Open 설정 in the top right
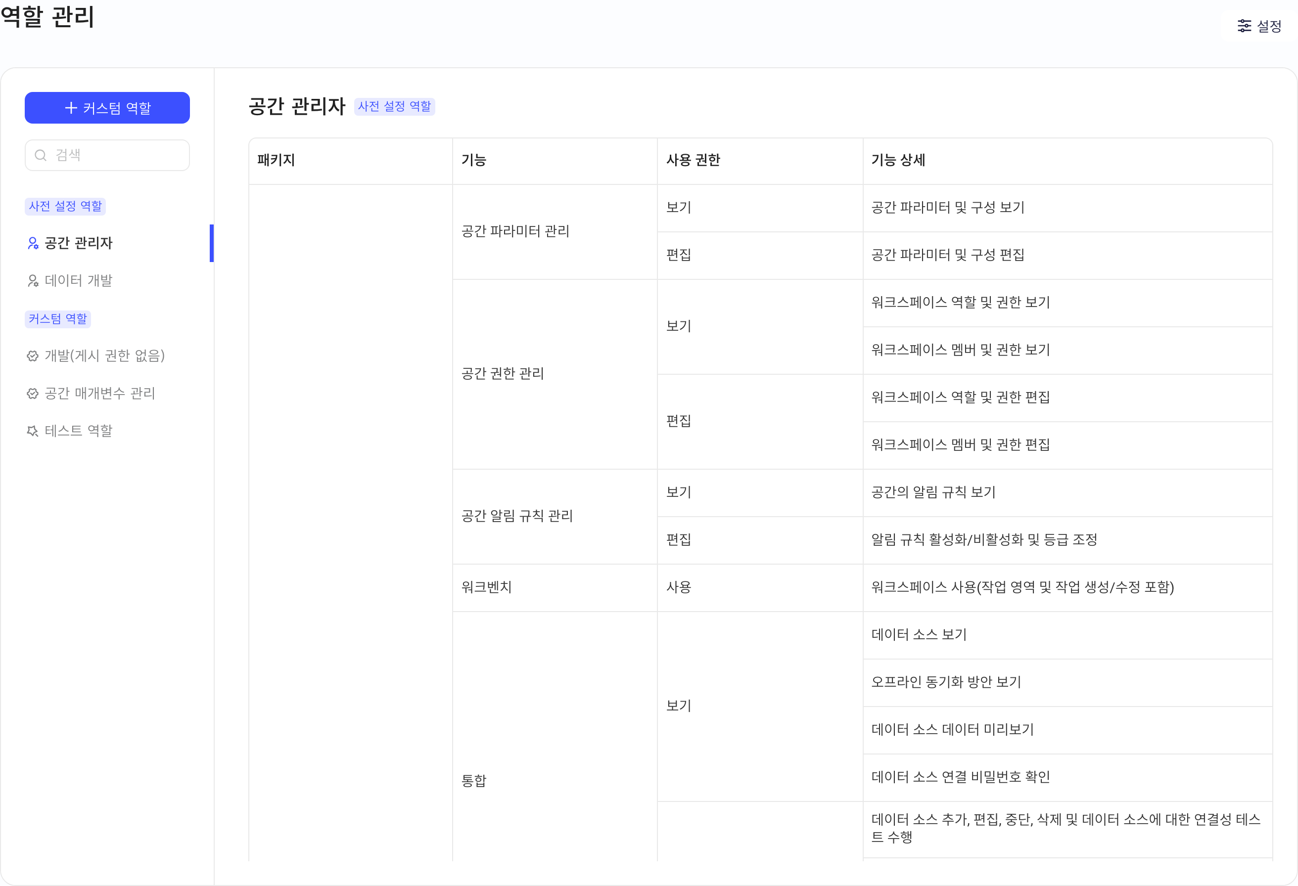 (1259, 26)
